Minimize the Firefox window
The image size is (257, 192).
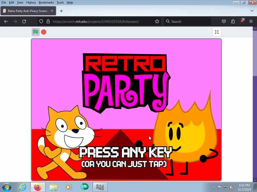tap(236, 2)
